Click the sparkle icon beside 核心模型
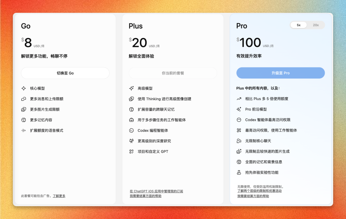This screenshot has height=219, width=346. [x=24, y=88]
